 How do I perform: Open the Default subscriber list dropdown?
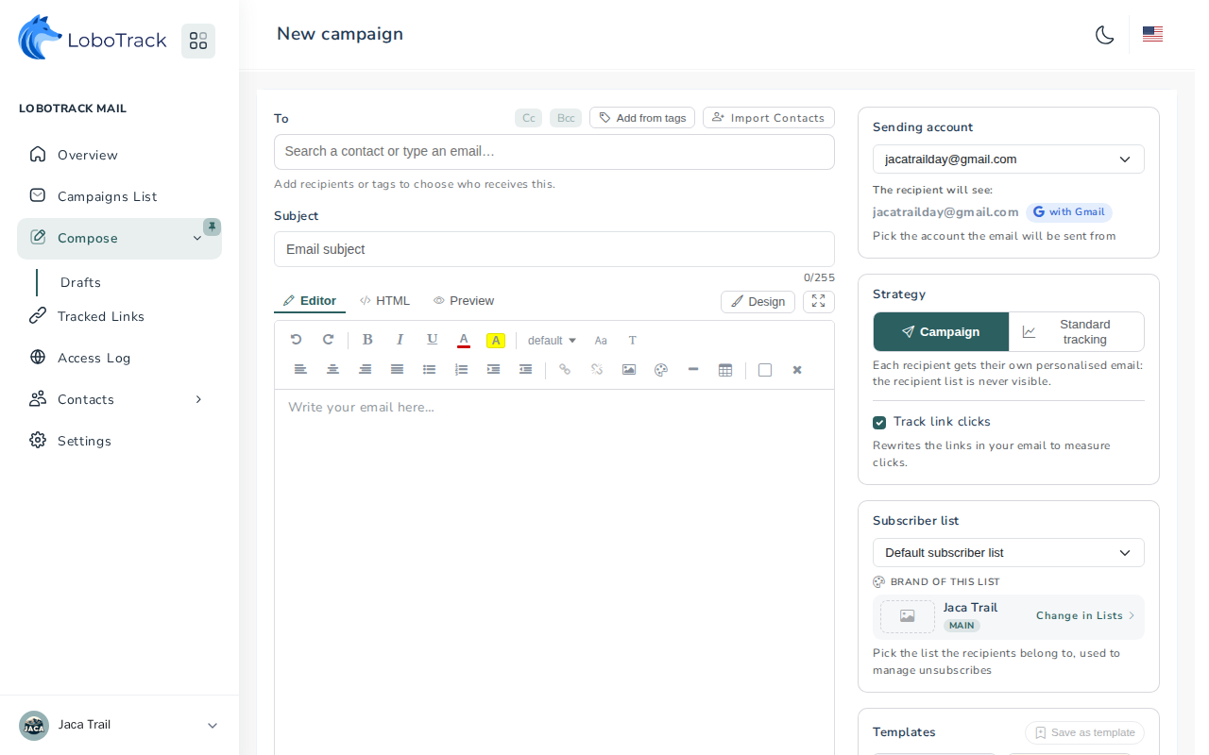(1009, 552)
